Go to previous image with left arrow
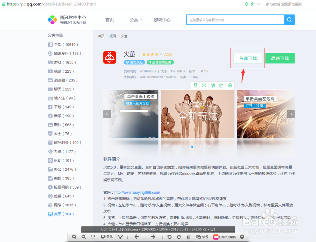This screenshot has height=242, width=316. pyautogui.click(x=137, y=237)
